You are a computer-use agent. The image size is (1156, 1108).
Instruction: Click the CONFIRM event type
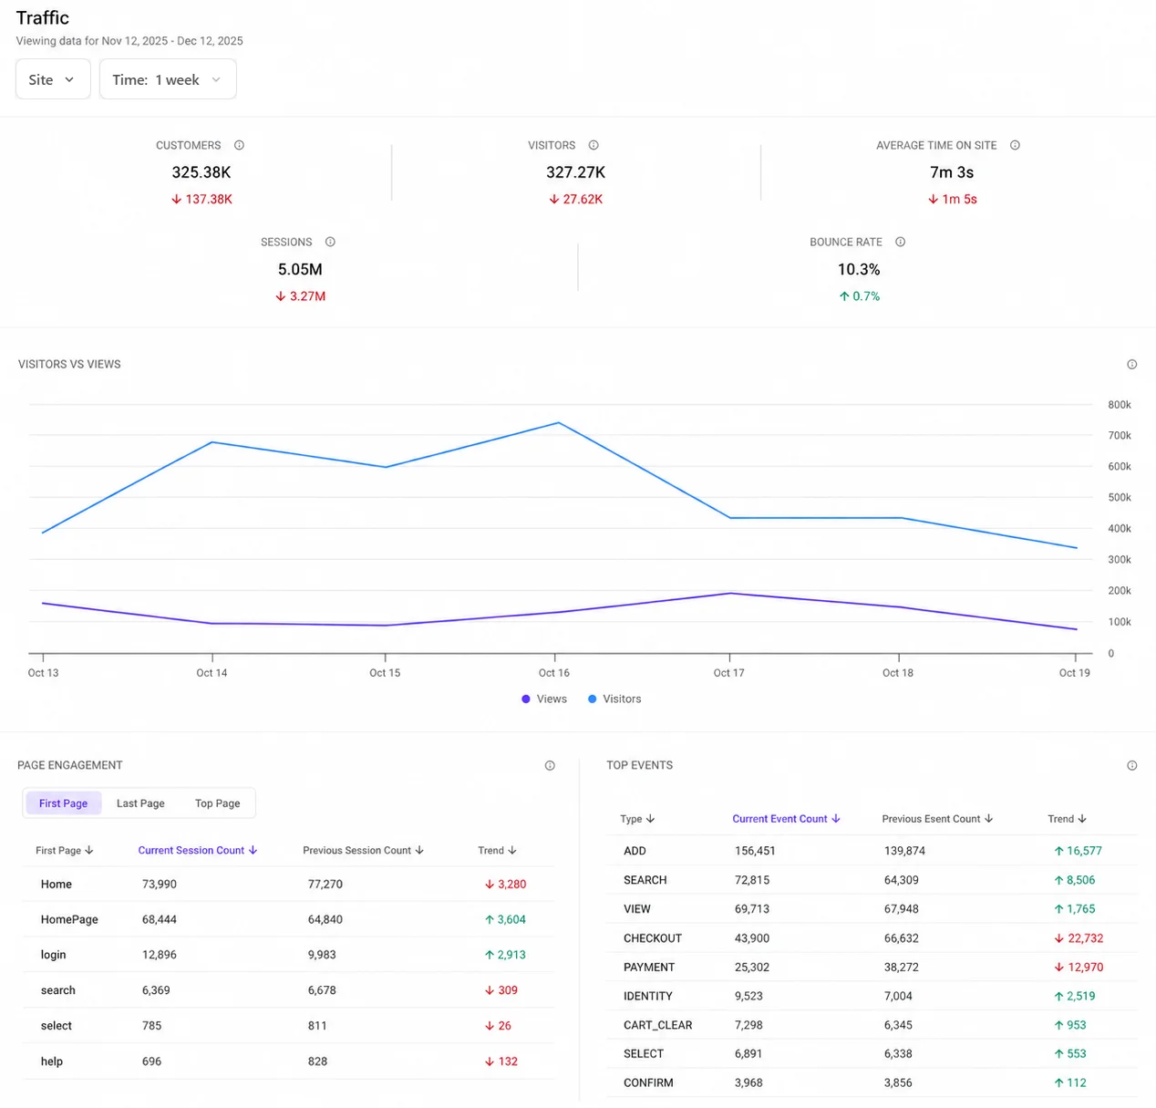pos(648,1082)
